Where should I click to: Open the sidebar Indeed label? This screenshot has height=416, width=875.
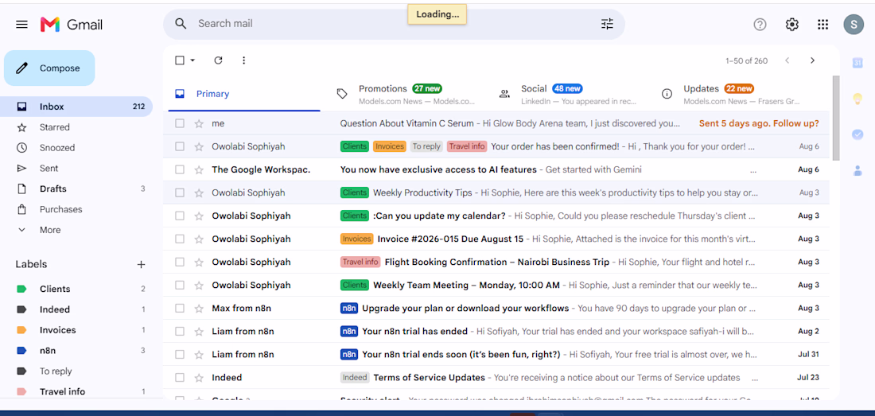76,309
